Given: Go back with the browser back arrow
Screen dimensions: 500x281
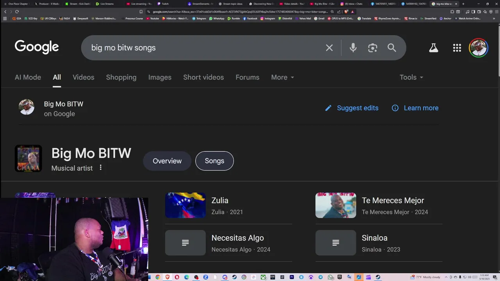Looking at the screenshot, I should click(5, 12).
